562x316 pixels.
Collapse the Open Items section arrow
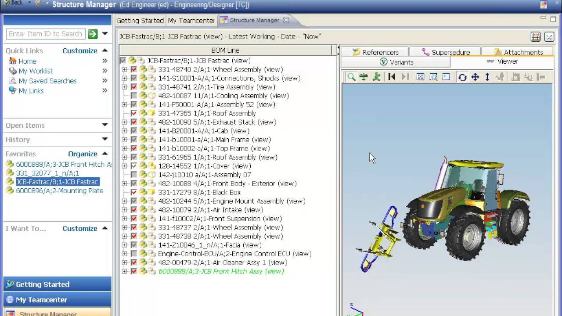104,125
